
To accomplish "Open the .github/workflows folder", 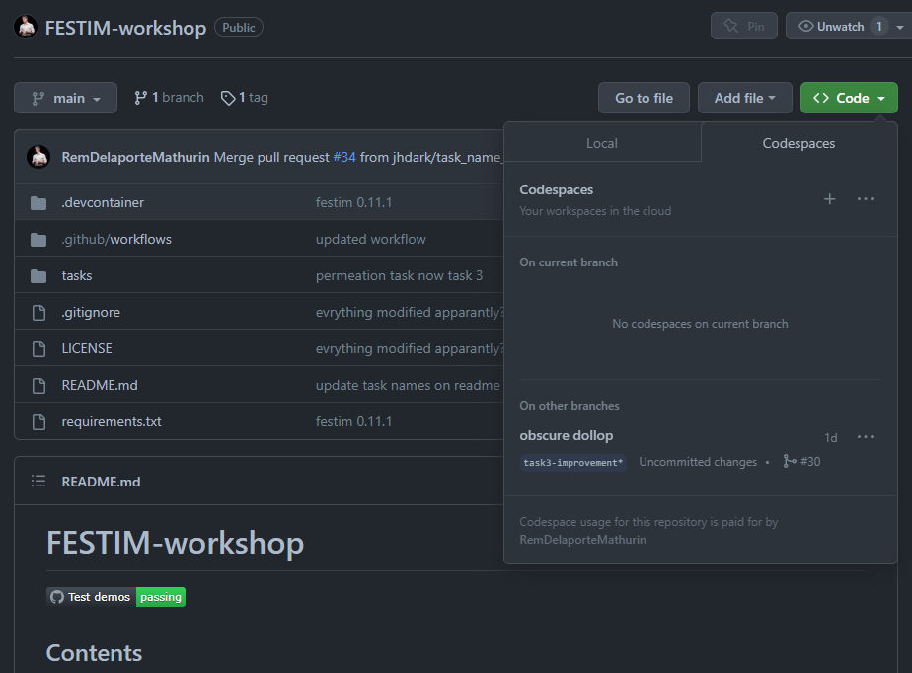I will (x=116, y=239).
